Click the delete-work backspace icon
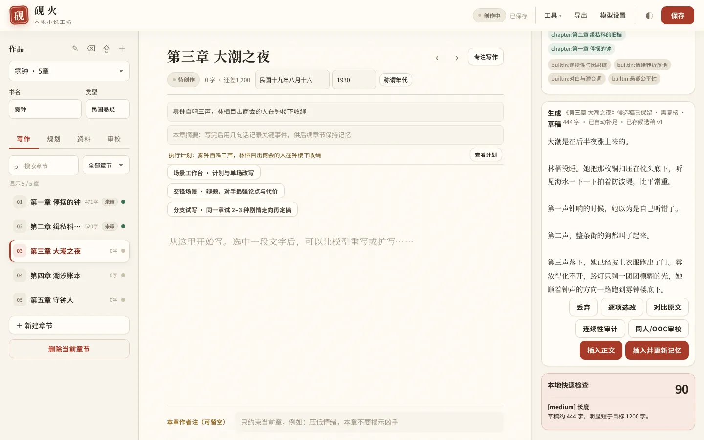This screenshot has height=440, width=704. pyautogui.click(x=91, y=48)
